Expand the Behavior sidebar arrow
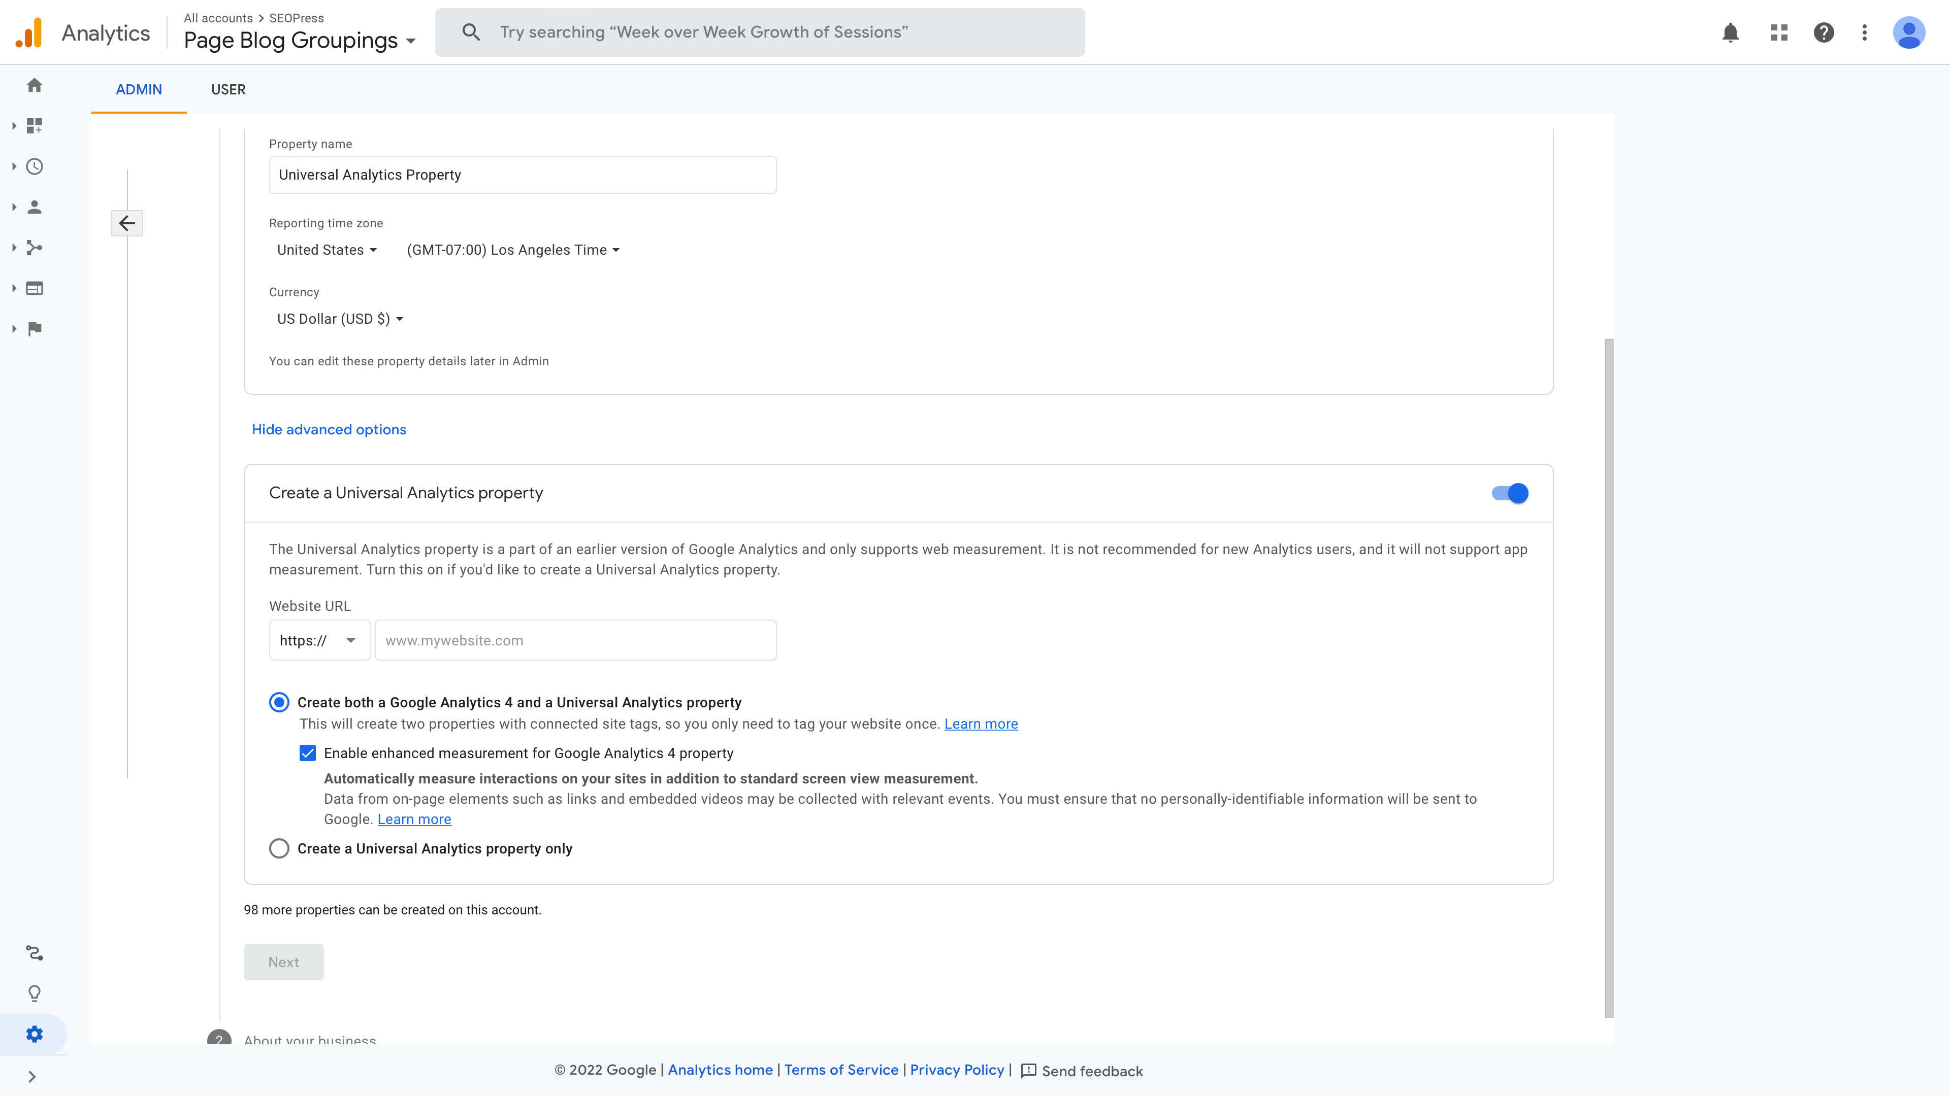This screenshot has height=1096, width=1950. click(14, 288)
